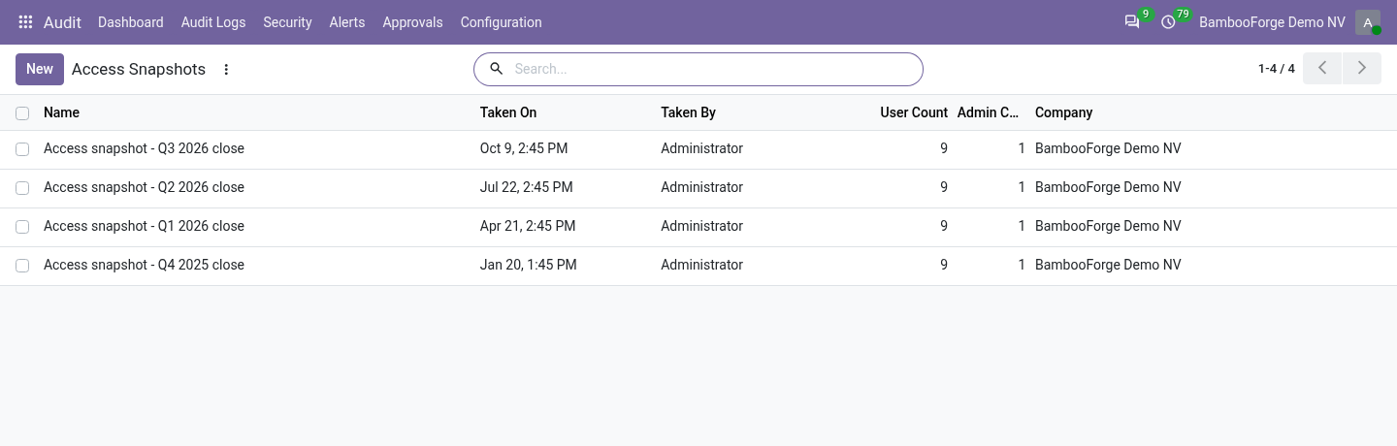Open 'Access snapshot - Q4 2025 close' record
Viewport: 1397px width, 446px height.
pyautogui.click(x=144, y=265)
